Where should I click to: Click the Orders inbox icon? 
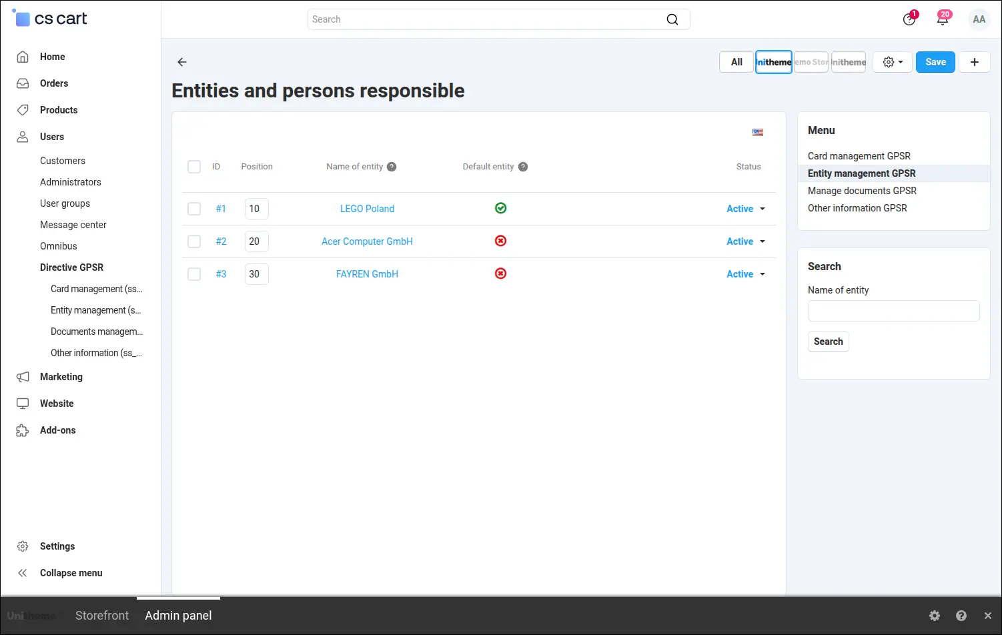[23, 83]
